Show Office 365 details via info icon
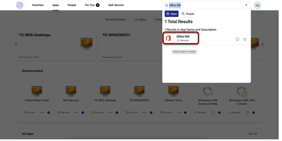This screenshot has width=282, height=141. 240,40
